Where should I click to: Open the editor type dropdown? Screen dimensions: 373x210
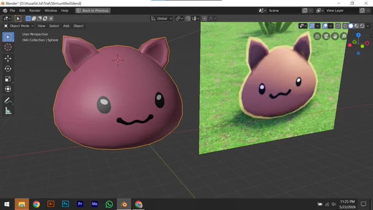point(7,19)
